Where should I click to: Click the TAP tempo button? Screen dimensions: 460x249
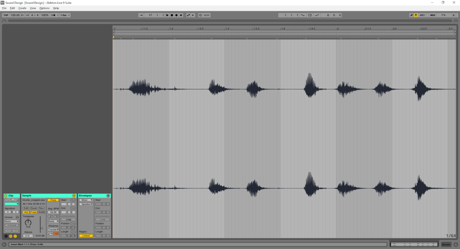[x=6, y=15]
